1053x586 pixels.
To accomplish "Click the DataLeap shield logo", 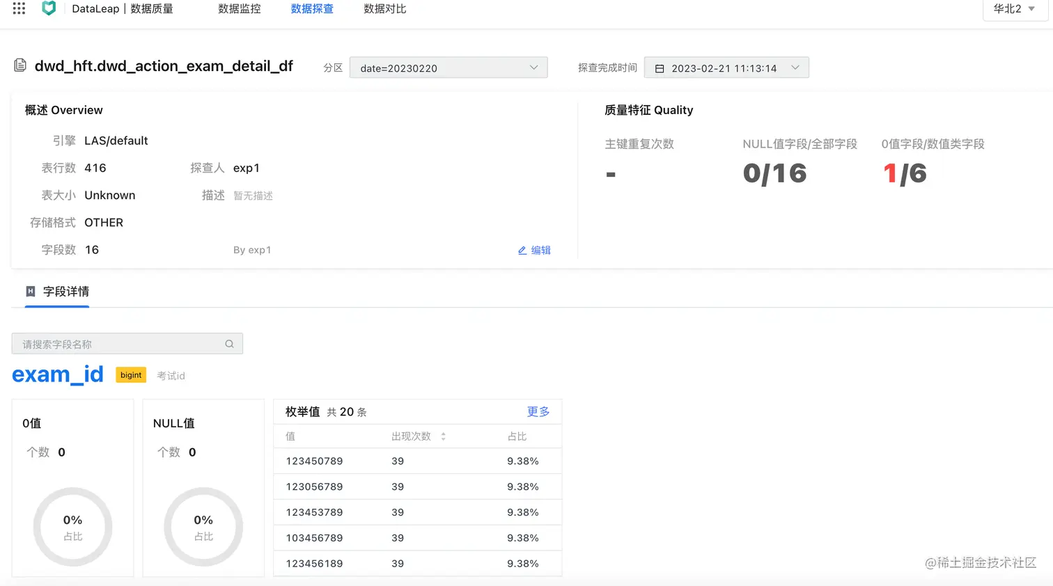I will point(49,8).
